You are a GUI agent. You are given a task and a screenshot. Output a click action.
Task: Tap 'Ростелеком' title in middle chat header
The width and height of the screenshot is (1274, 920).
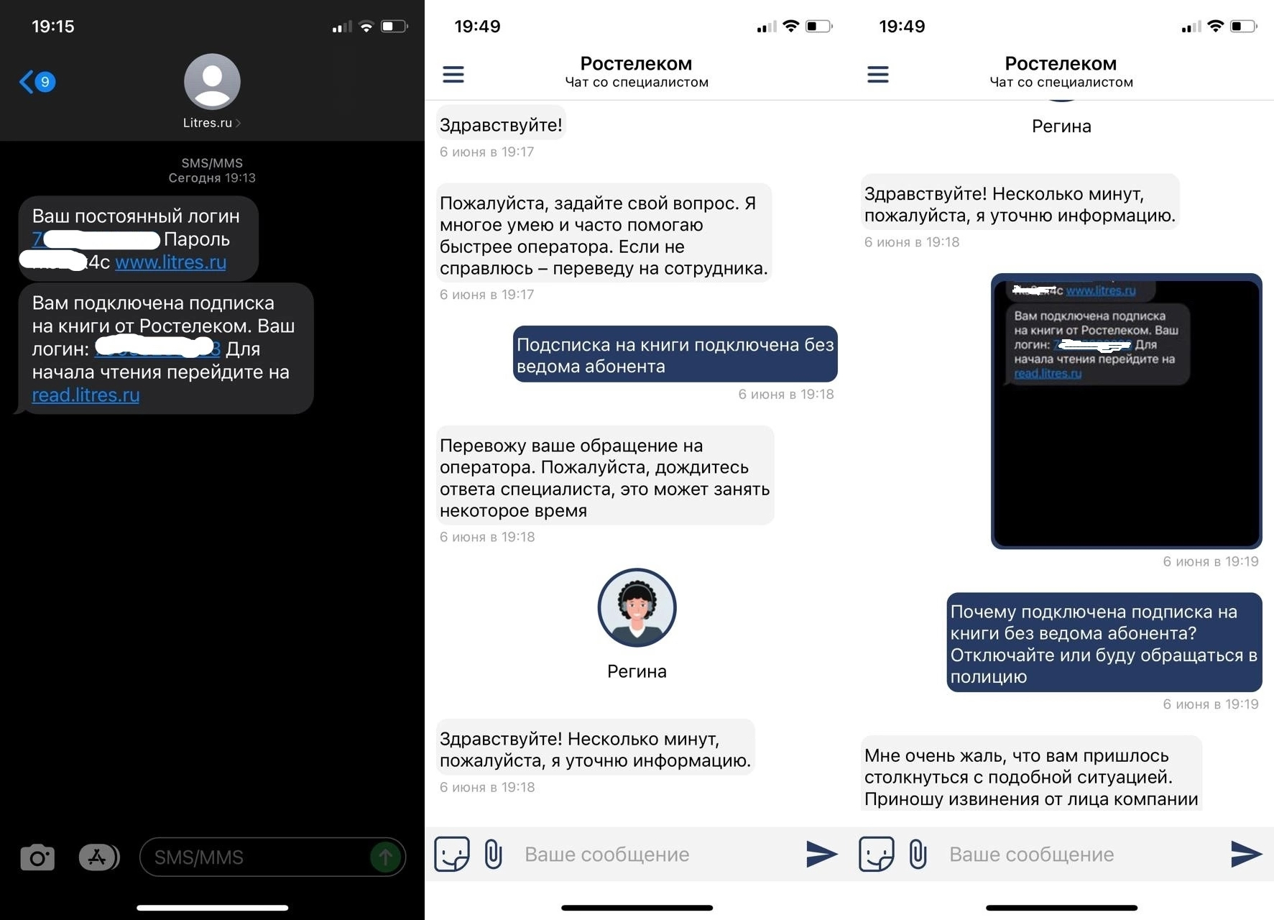(x=636, y=63)
